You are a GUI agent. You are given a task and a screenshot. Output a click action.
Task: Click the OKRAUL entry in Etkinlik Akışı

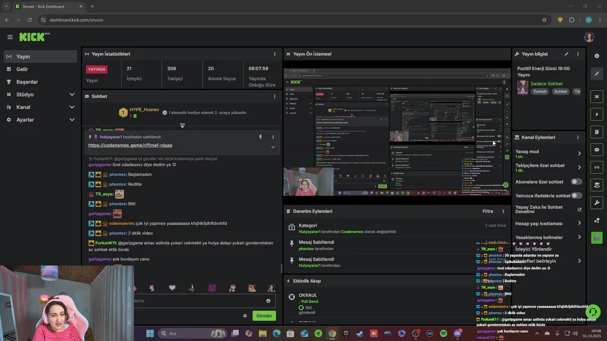coord(308,296)
